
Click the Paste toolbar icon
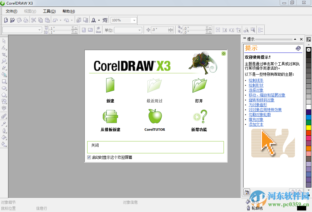[x=47, y=20]
